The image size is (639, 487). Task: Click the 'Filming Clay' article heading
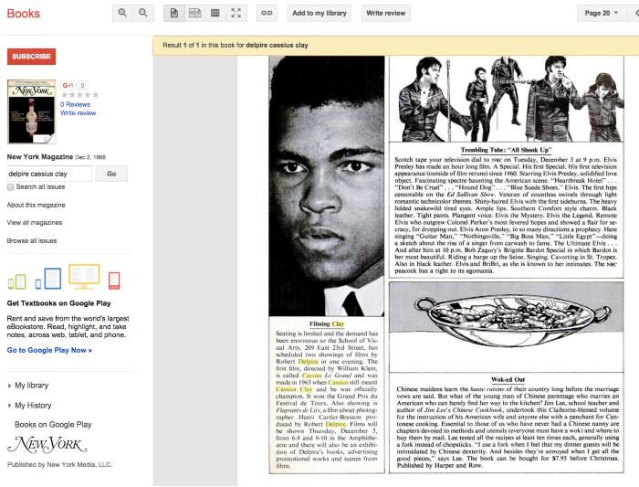tap(327, 323)
